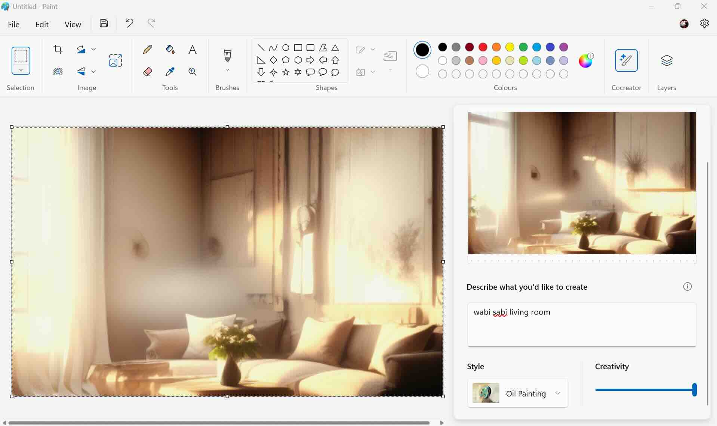The height and width of the screenshot is (426, 717).
Task: Select the Brushes tool
Action: 227,56
